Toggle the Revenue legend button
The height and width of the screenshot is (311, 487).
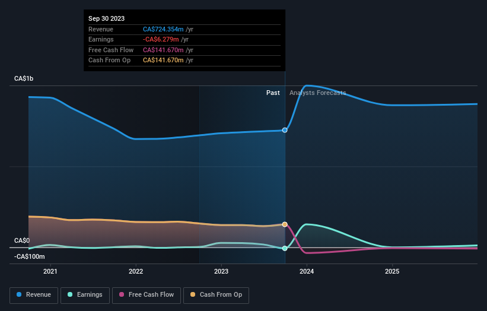pos(34,295)
